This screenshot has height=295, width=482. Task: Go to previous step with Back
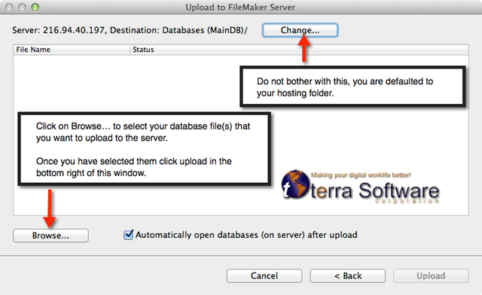(x=348, y=275)
